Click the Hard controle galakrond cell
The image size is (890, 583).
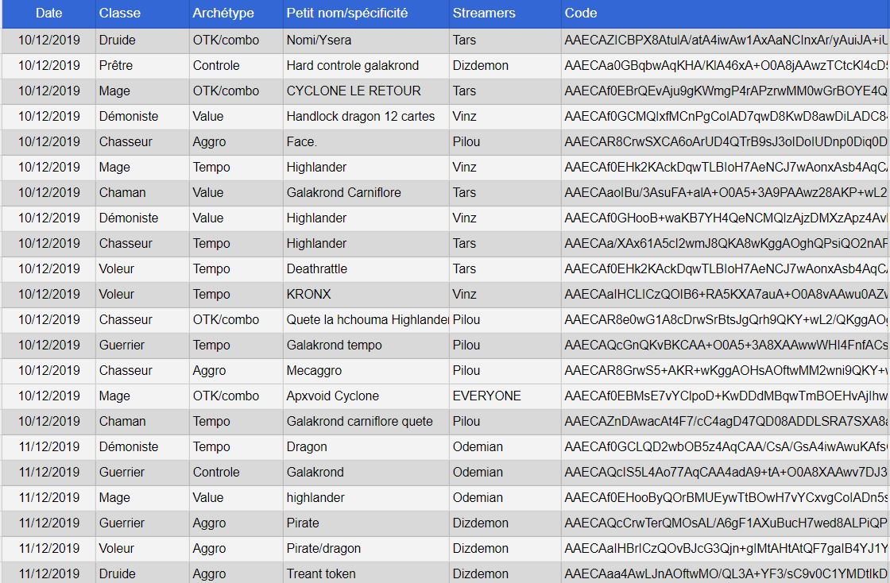[353, 65]
